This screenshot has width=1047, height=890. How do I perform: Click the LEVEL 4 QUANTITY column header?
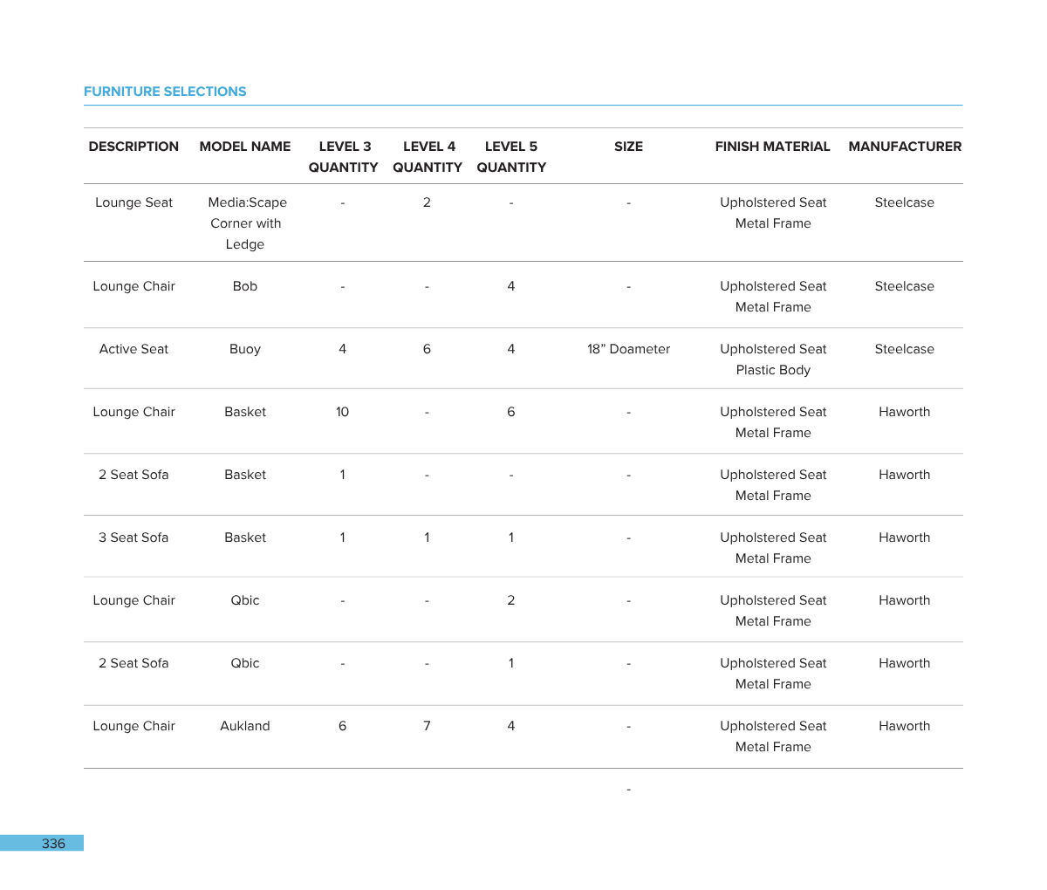coord(428,157)
